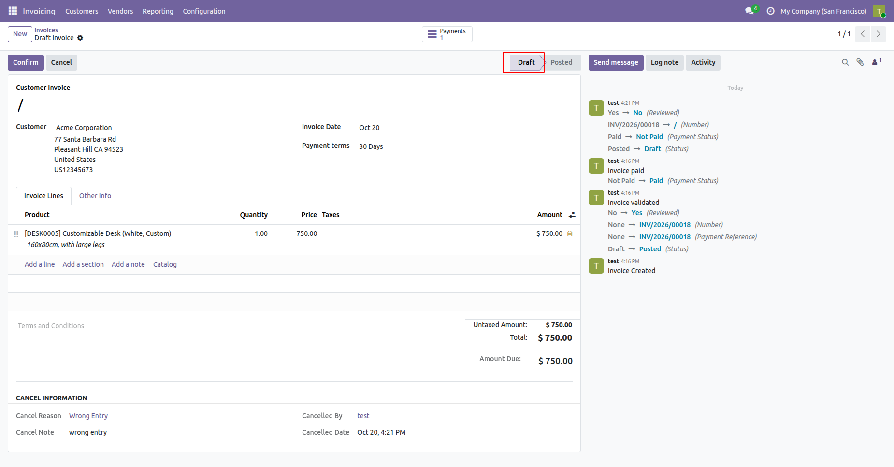Open the Customer field Acme Corporation
This screenshot has width=894, height=467.
point(84,128)
